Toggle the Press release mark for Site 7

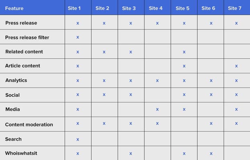[236, 23]
